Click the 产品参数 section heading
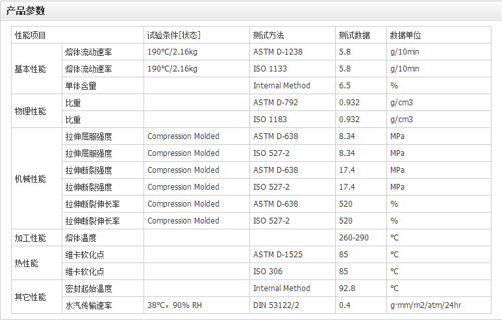 click(x=26, y=11)
